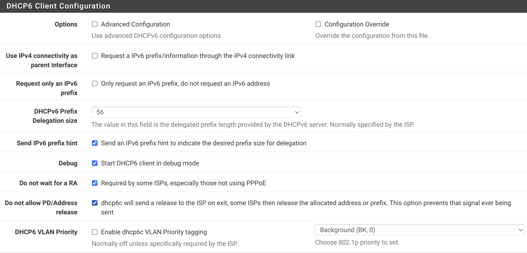Screen dimensions: 527x253
Task: Uncheck 'Send an IPv6 prefix hint' checkbox
Action: pyautogui.click(x=95, y=143)
